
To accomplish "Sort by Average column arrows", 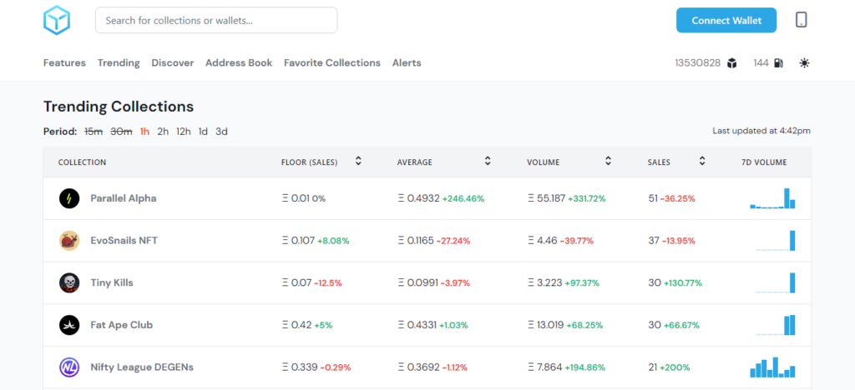I will (488, 161).
